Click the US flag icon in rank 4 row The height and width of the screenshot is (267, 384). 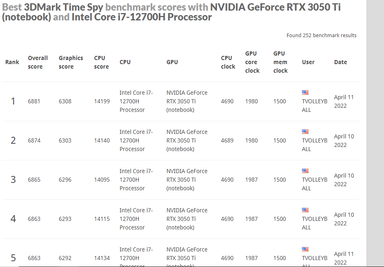pos(305,210)
